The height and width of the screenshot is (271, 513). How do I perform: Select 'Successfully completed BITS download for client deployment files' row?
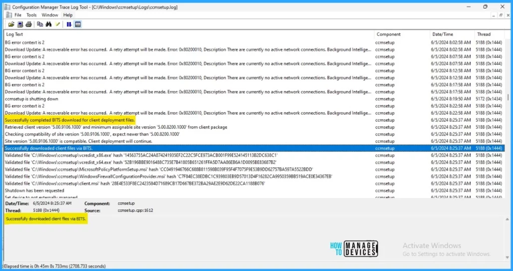(254, 120)
